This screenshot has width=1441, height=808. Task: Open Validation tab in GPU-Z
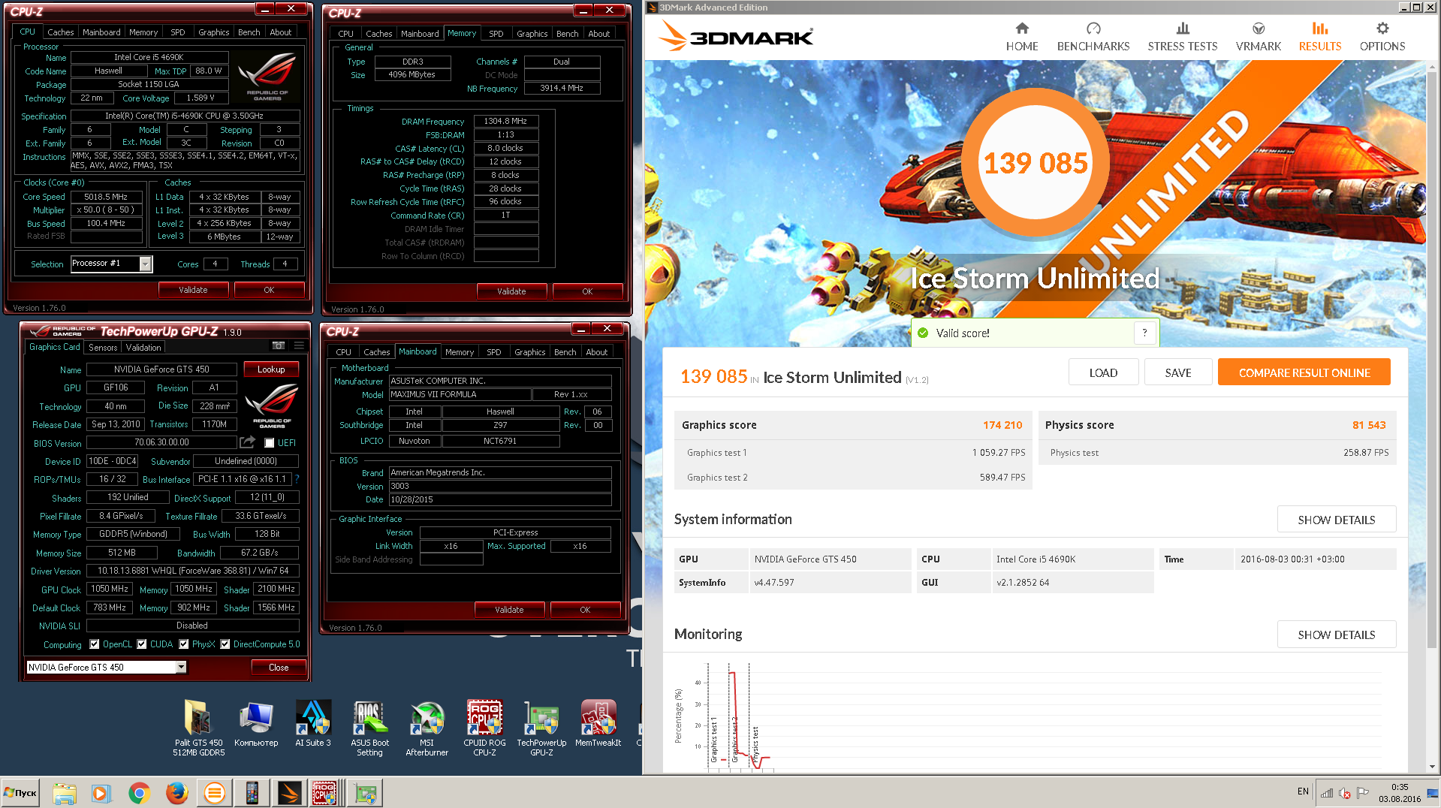143,348
